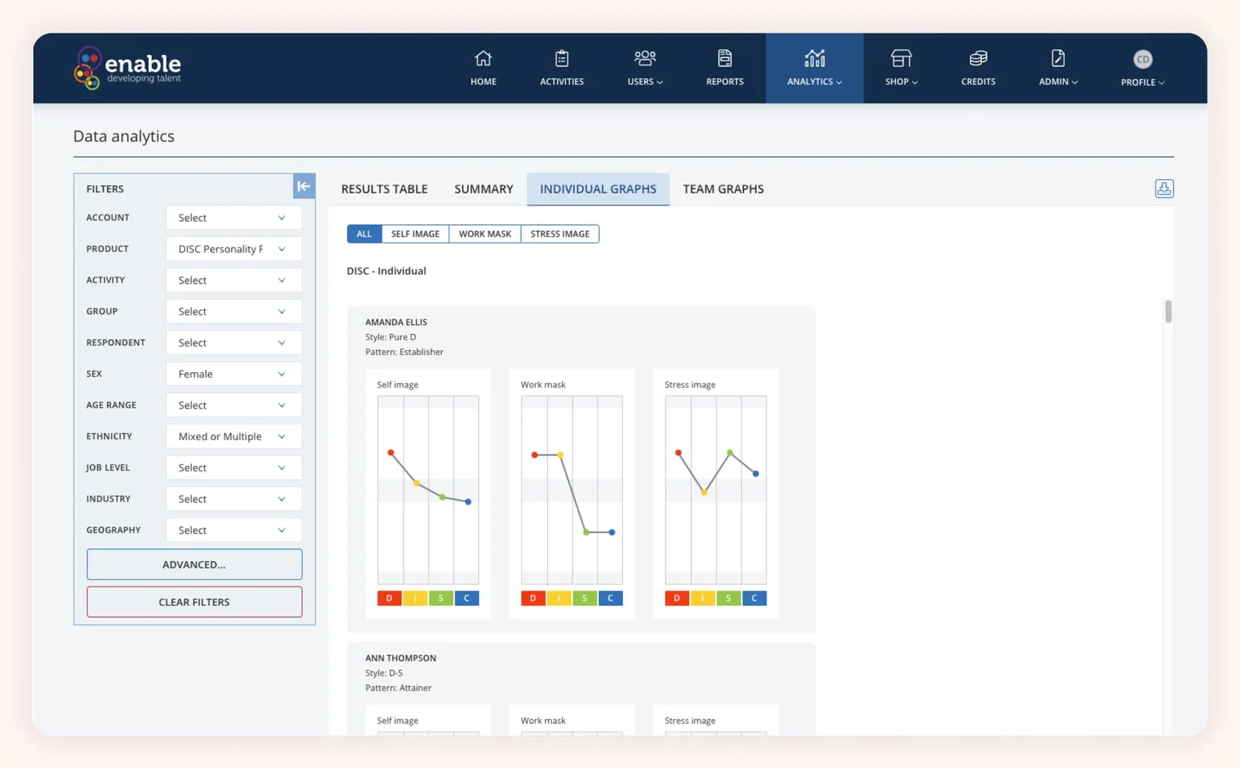
Task: Expand the Shop menu chevron
Action: (914, 82)
